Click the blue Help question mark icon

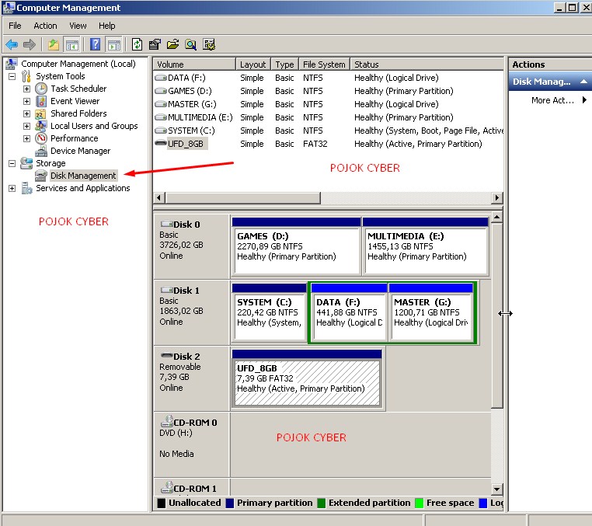pos(95,44)
